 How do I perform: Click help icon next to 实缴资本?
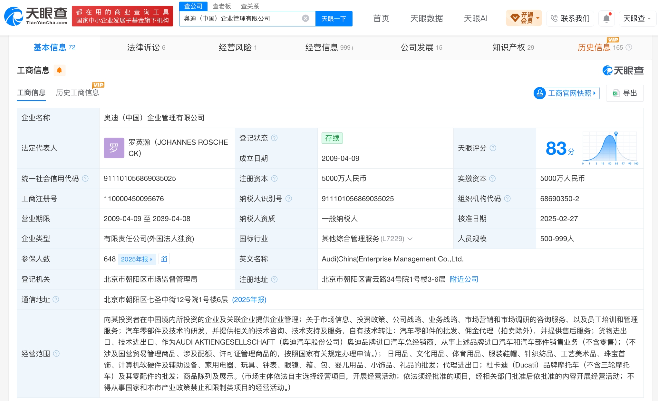tap(492, 179)
